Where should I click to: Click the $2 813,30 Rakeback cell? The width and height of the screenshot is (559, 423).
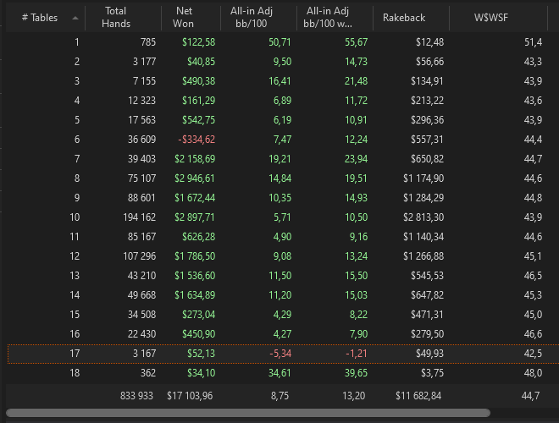coord(419,217)
